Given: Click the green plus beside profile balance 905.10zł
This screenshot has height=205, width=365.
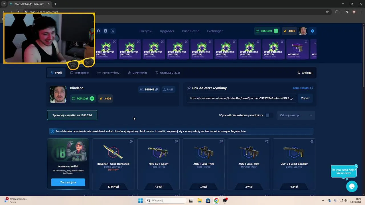Looking at the screenshot, I should 92,99.
